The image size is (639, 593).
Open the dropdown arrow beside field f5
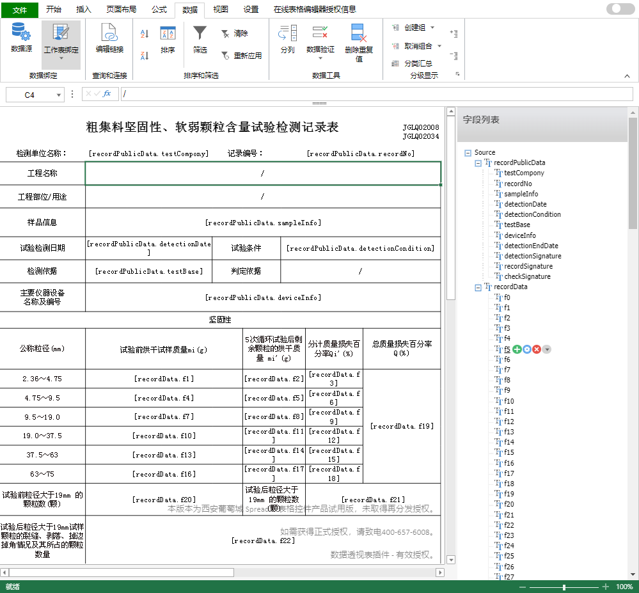(547, 349)
